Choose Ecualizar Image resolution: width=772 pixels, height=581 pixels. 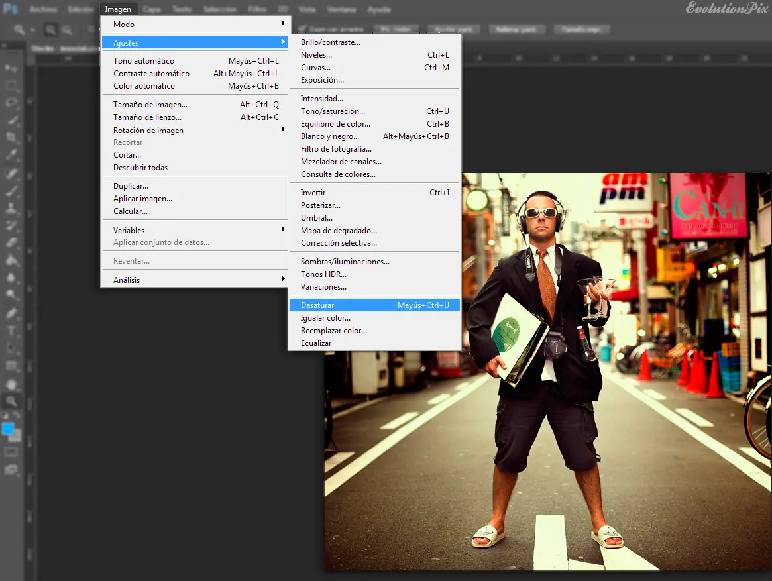coord(374,343)
